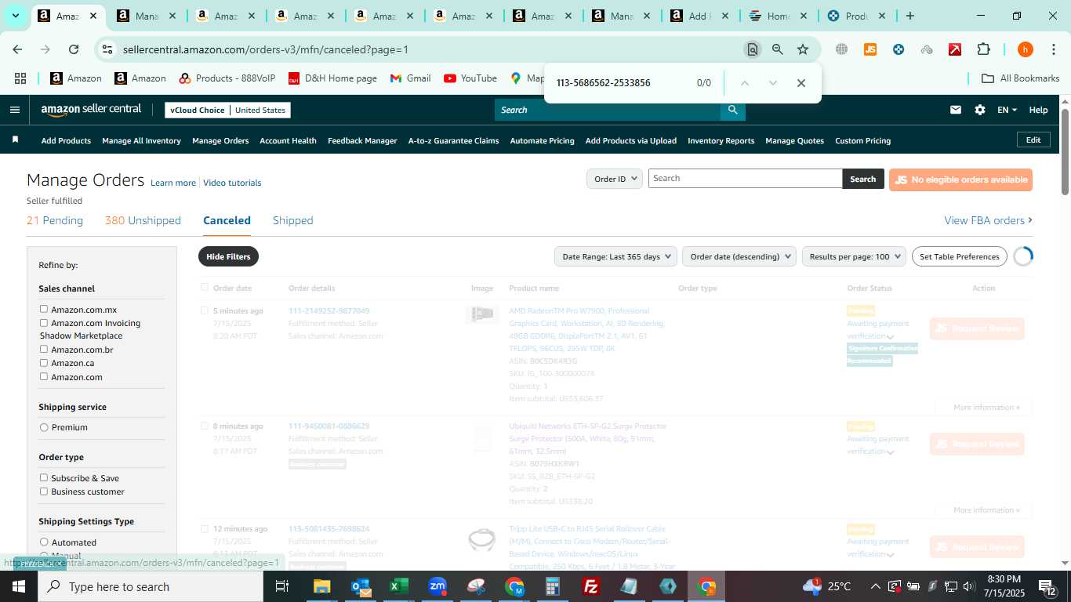
Task: Click the Set Table Preferences button
Action: coord(959,256)
